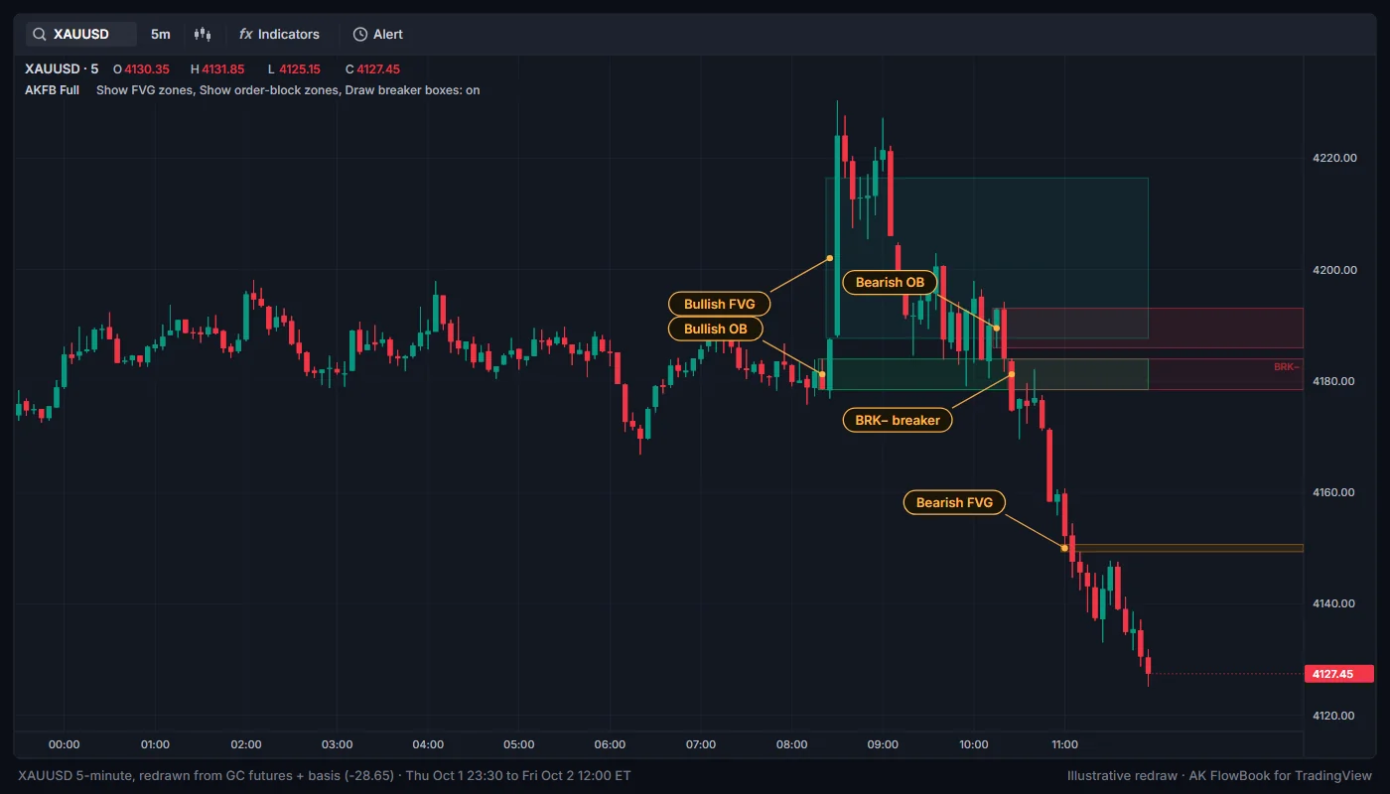Click the 11:00 time axis label
The height and width of the screenshot is (794, 1390).
pyautogui.click(x=1064, y=744)
